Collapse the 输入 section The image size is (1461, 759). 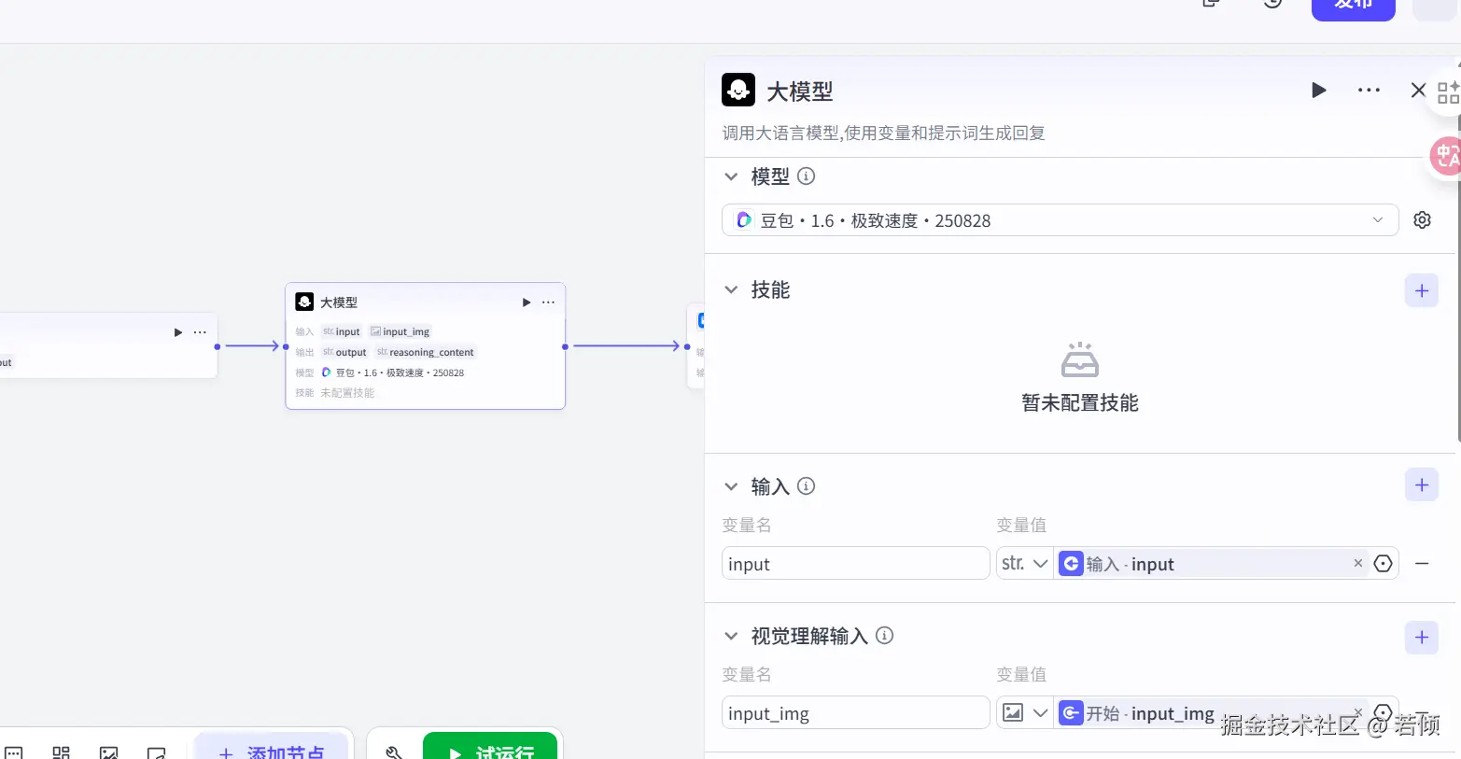(731, 486)
